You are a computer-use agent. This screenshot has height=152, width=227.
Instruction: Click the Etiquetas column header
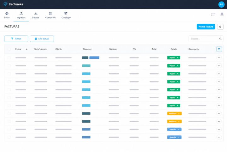point(87,49)
